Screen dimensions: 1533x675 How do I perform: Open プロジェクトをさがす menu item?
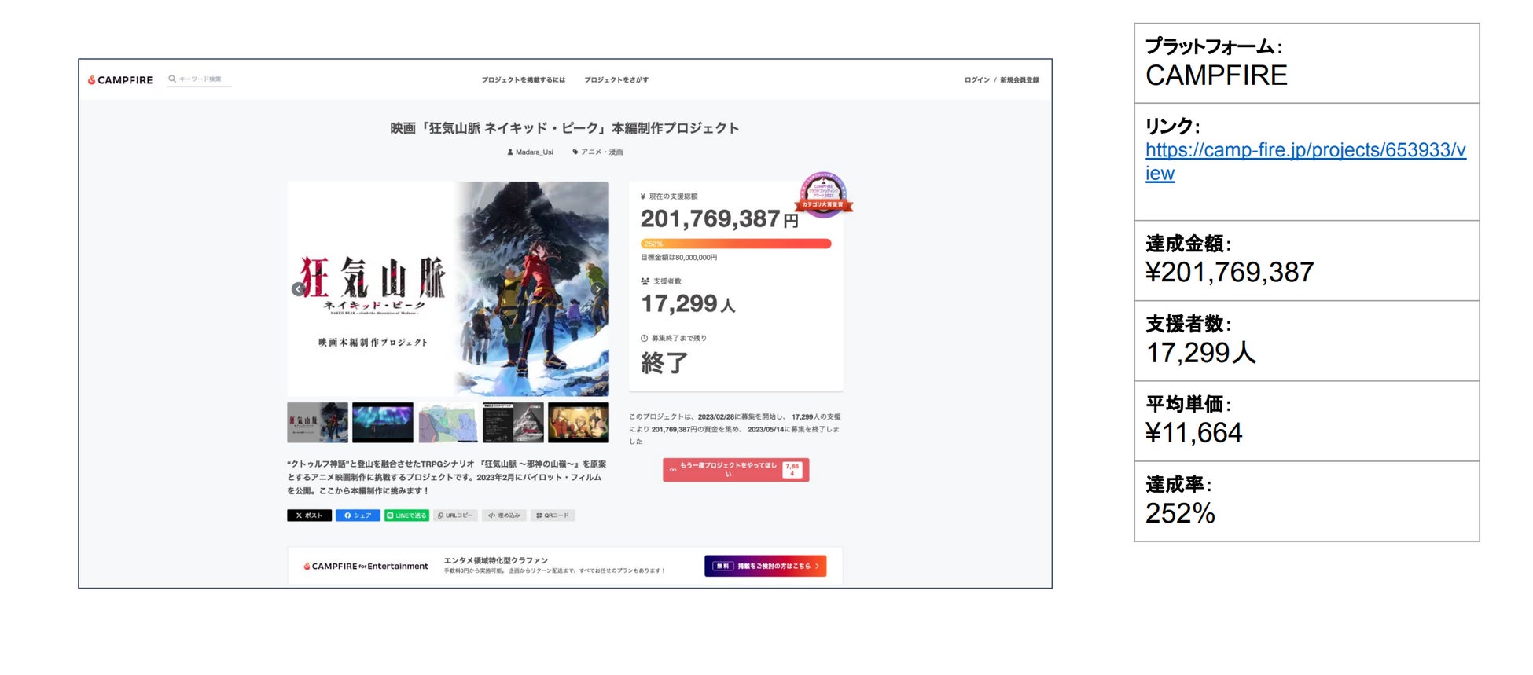point(616,80)
